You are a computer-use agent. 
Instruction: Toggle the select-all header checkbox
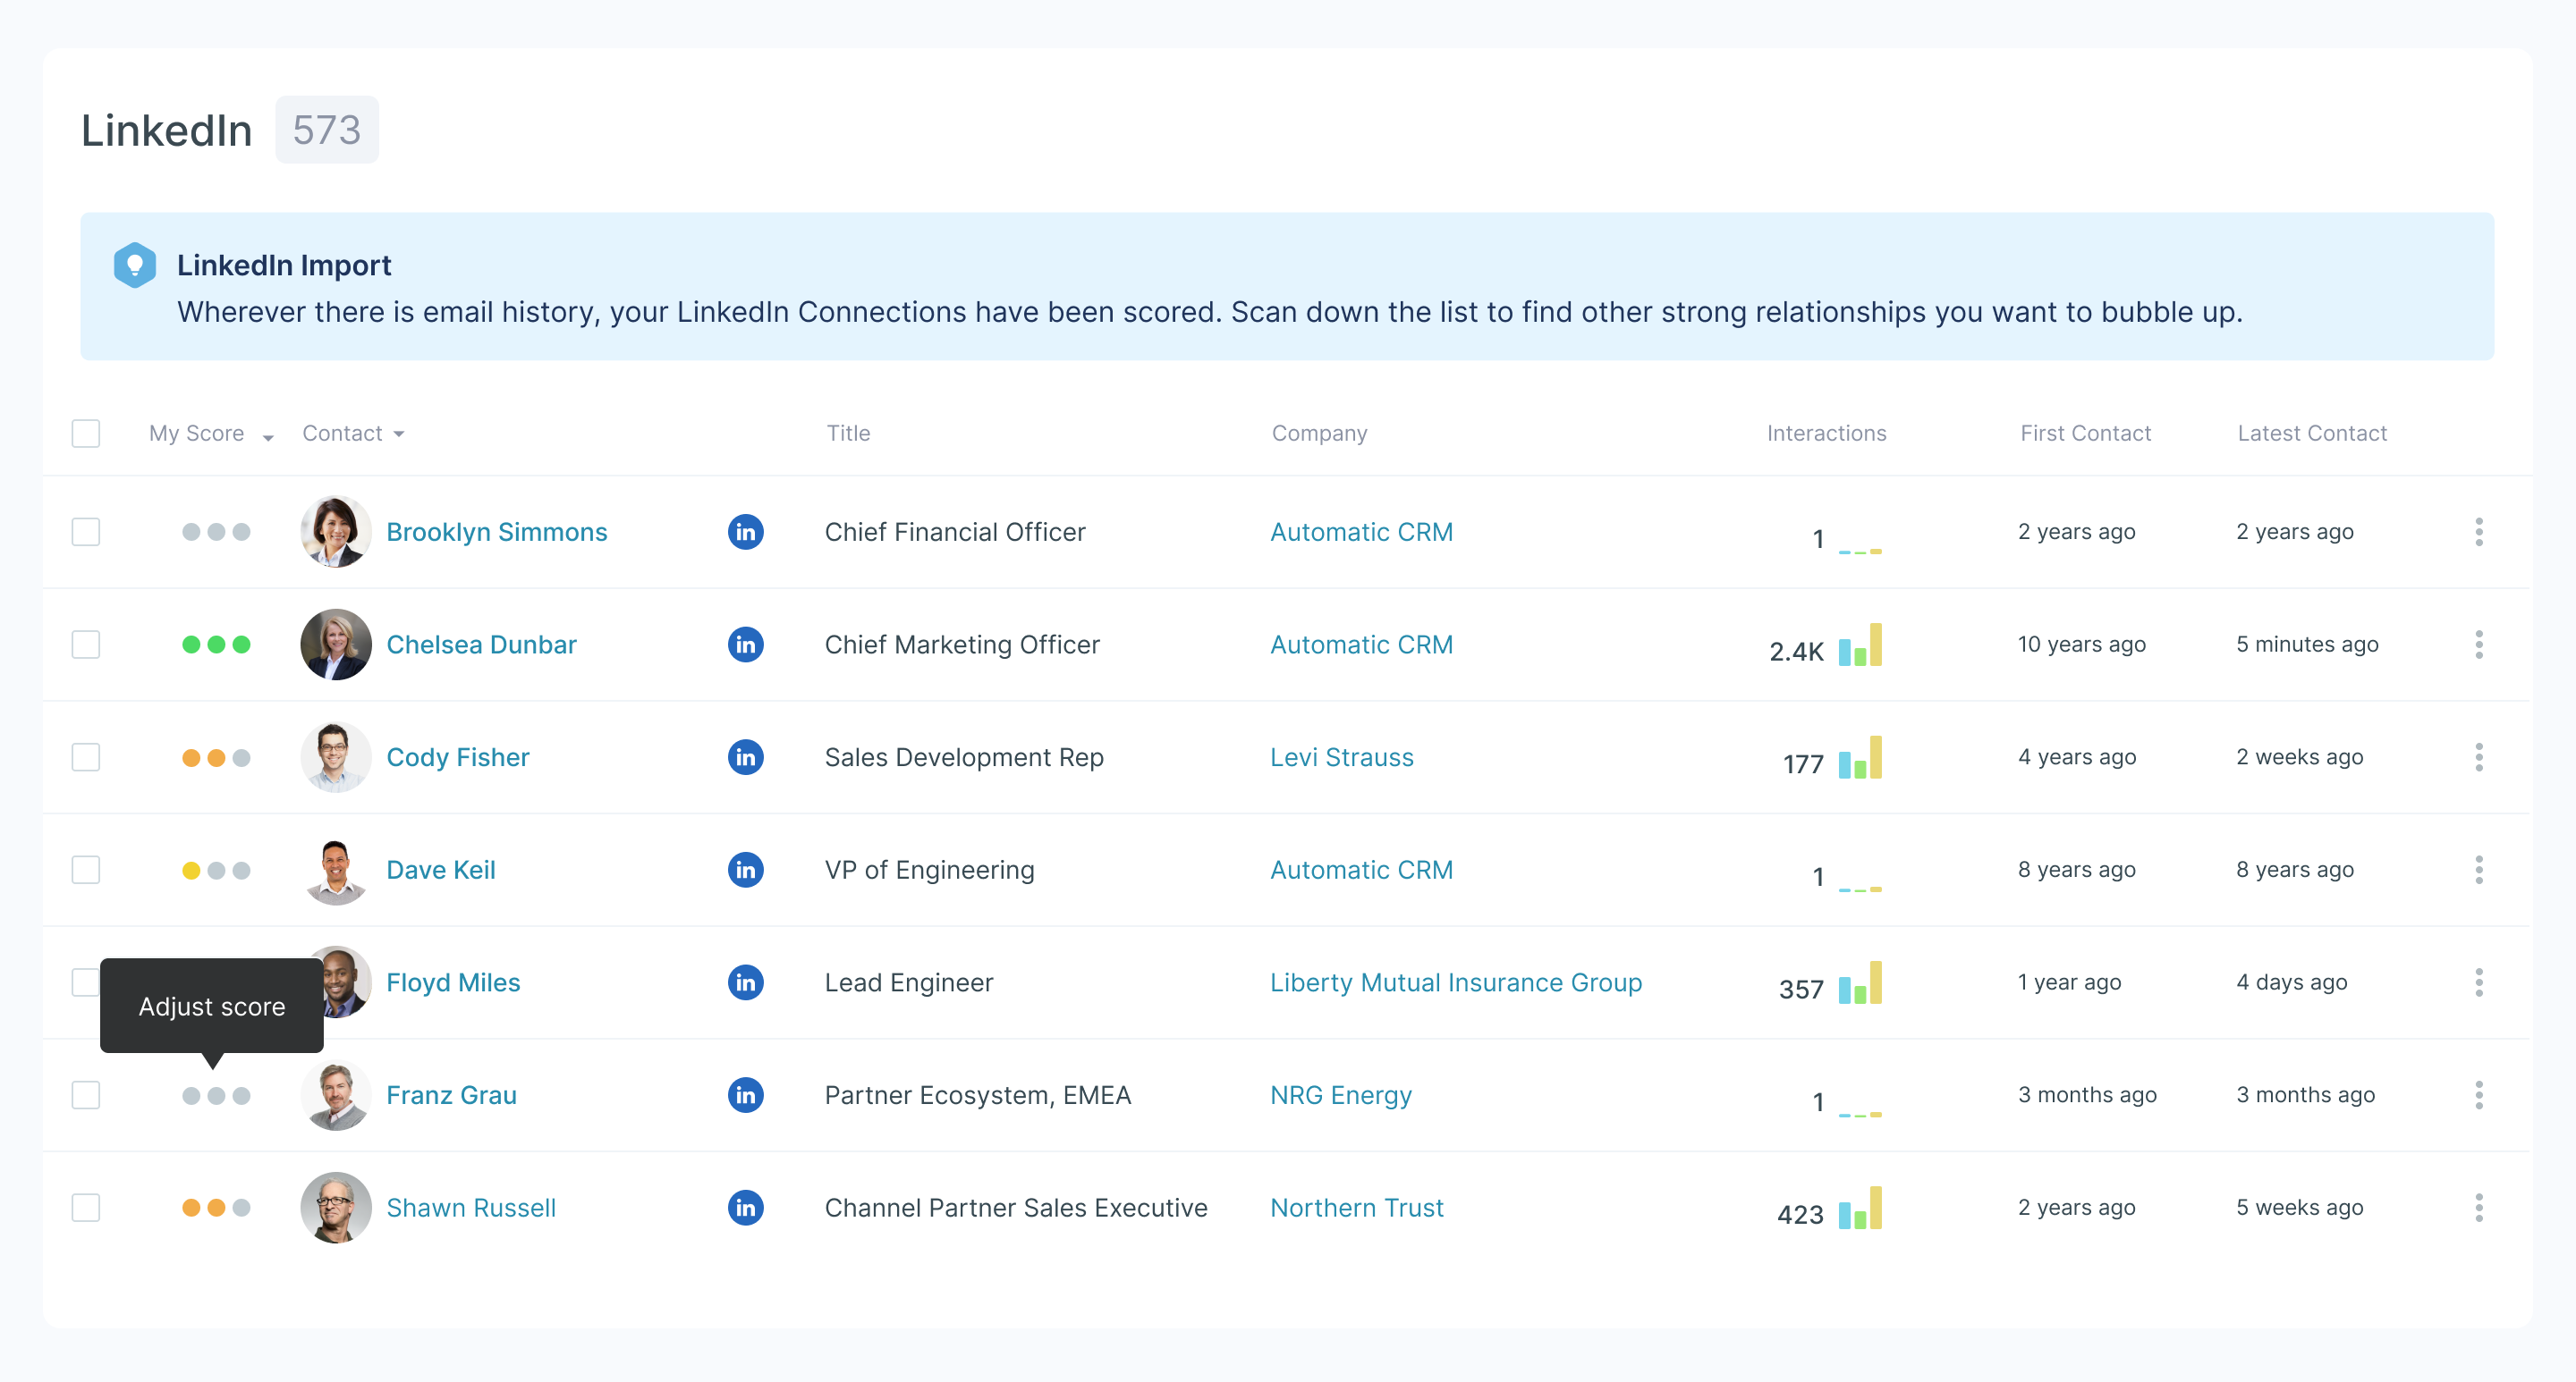pos(86,434)
